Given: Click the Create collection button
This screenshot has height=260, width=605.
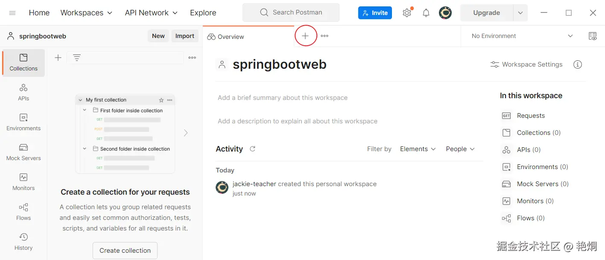Looking at the screenshot, I should (x=125, y=251).
